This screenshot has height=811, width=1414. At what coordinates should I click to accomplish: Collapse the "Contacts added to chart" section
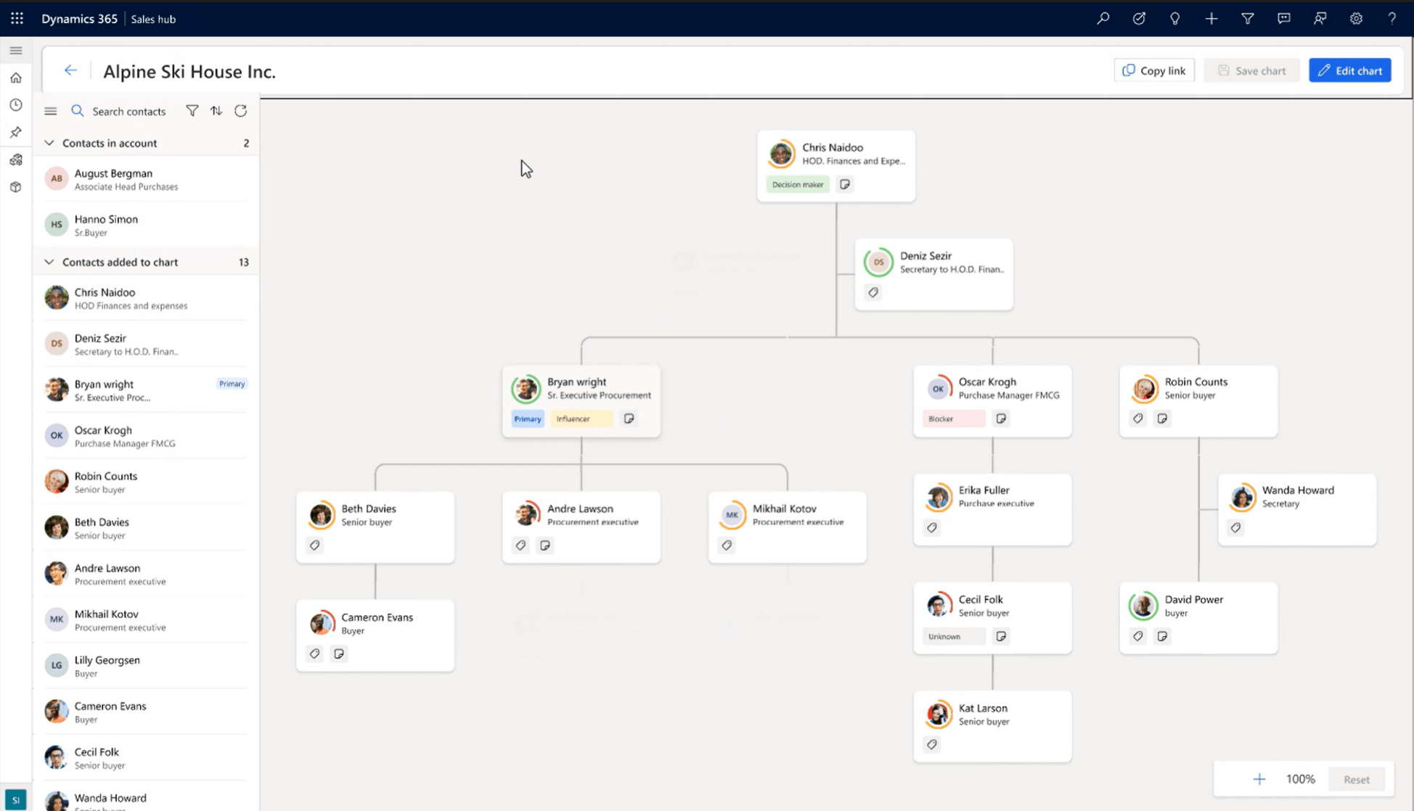(49, 262)
